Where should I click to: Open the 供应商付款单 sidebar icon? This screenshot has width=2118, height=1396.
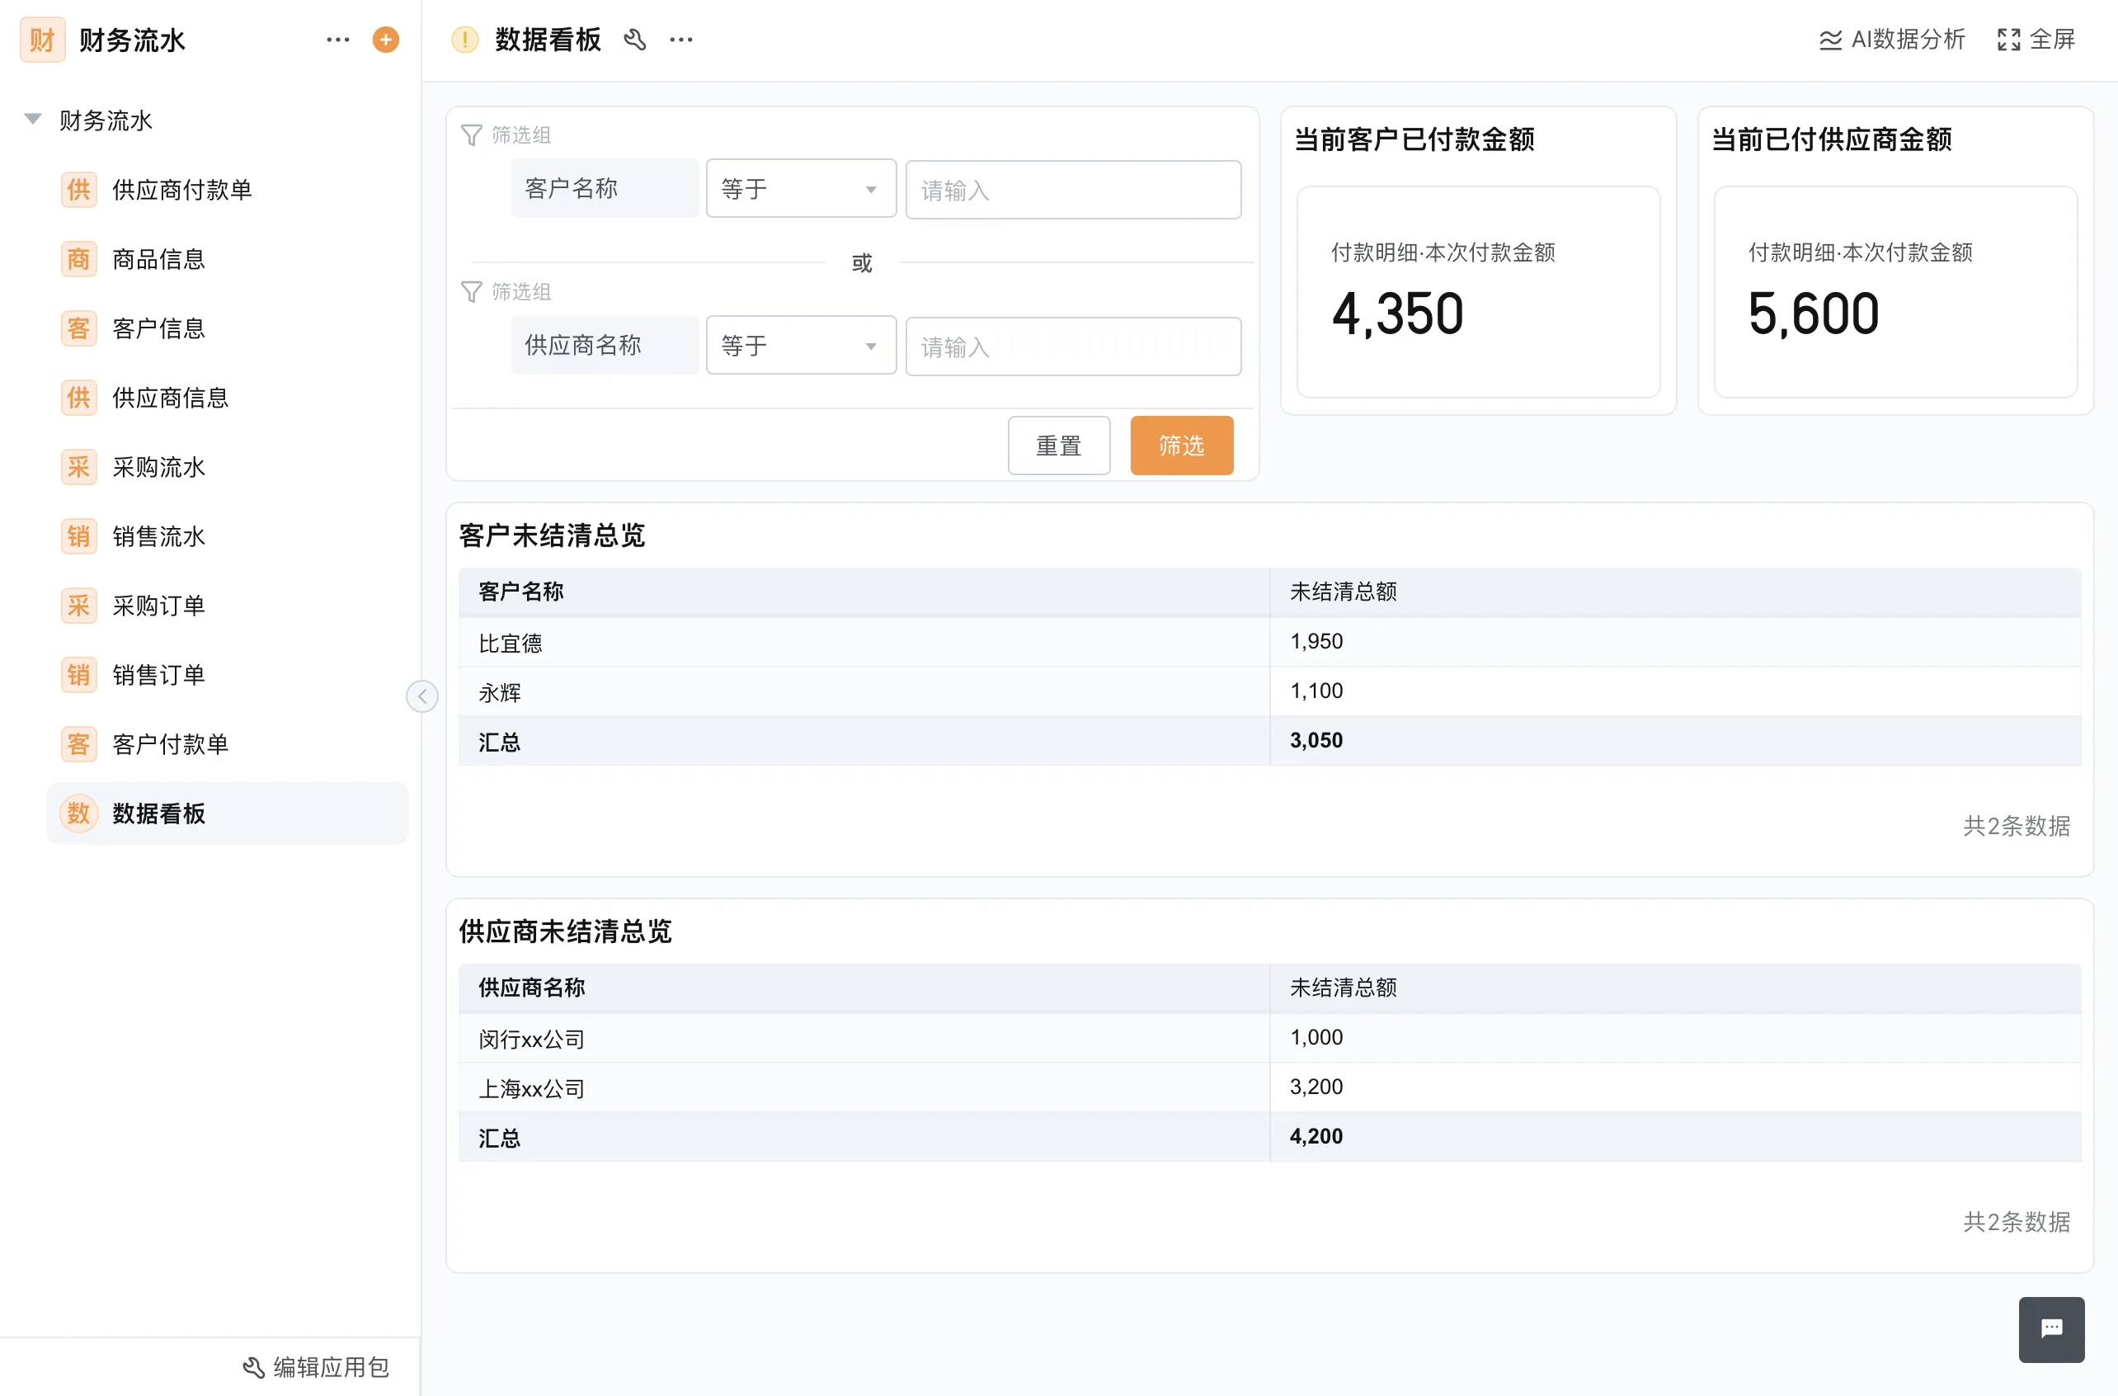pyautogui.click(x=78, y=189)
